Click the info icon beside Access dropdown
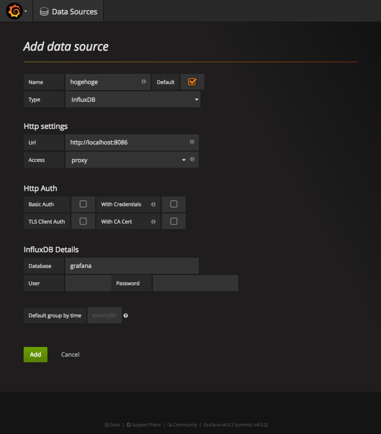This screenshot has height=434, width=381. [x=192, y=159]
